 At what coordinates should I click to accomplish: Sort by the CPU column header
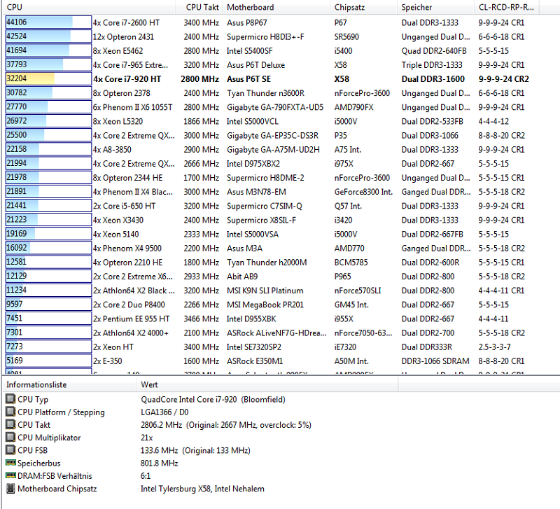click(x=89, y=7)
